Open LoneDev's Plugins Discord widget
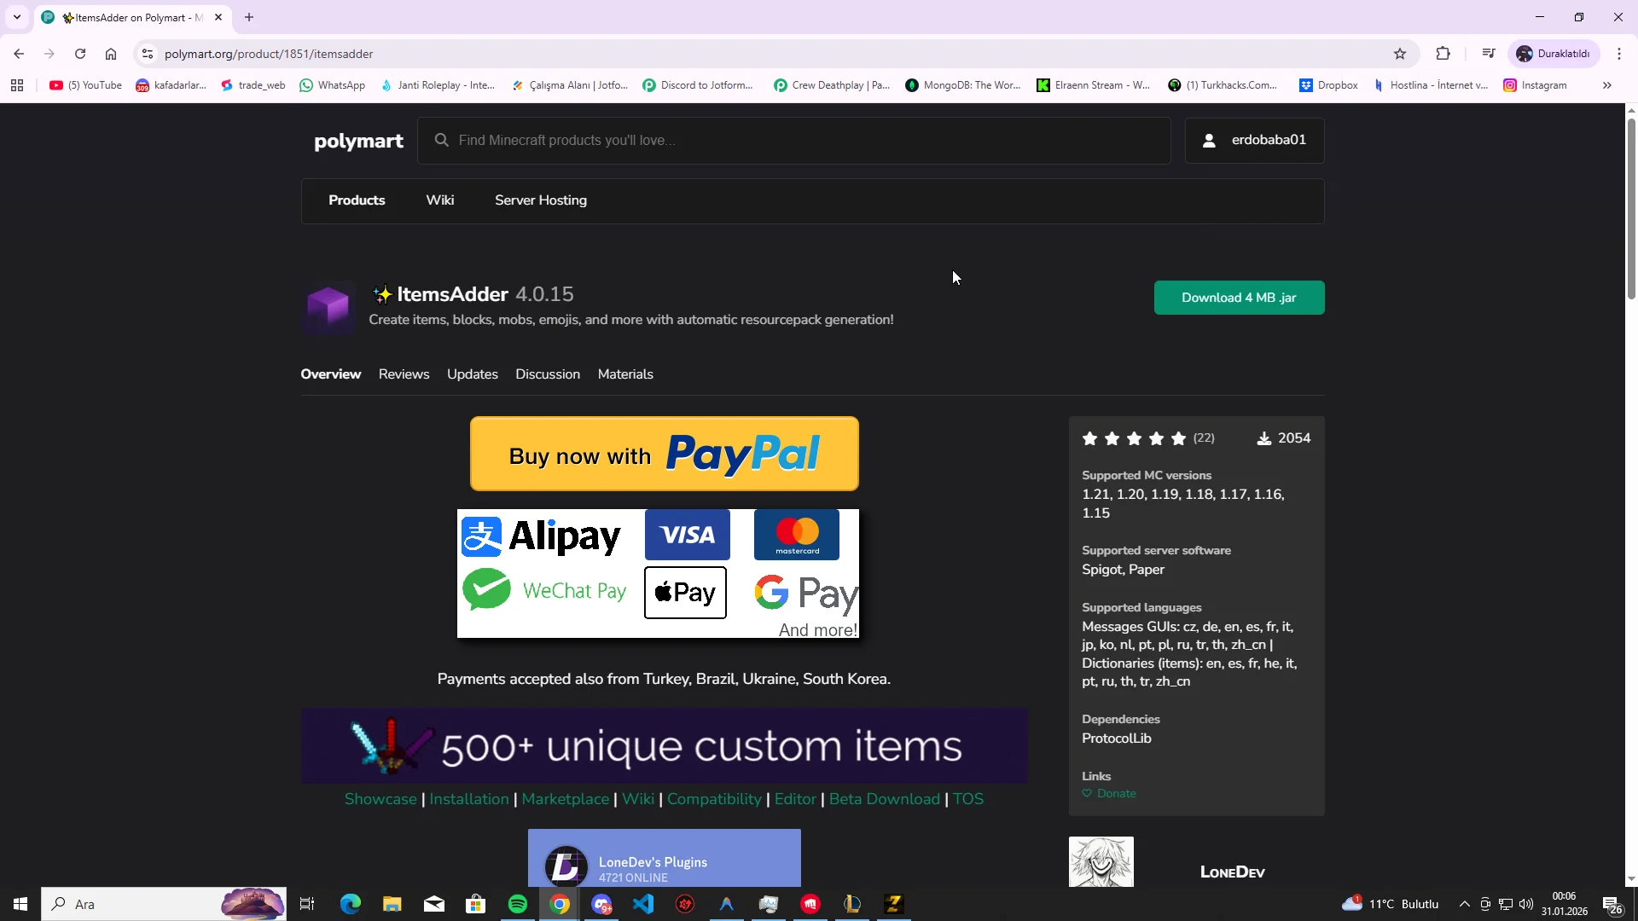The width and height of the screenshot is (1638, 921). (x=664, y=859)
